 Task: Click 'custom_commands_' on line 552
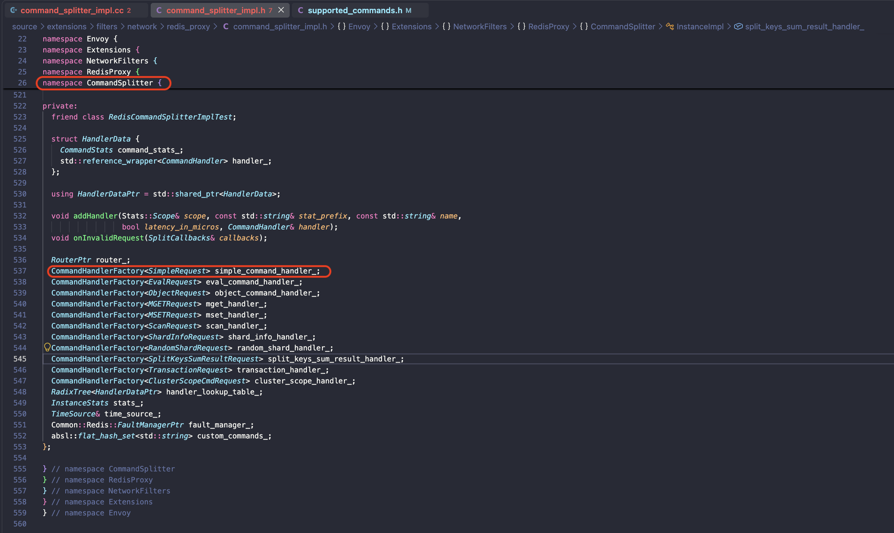coord(232,436)
